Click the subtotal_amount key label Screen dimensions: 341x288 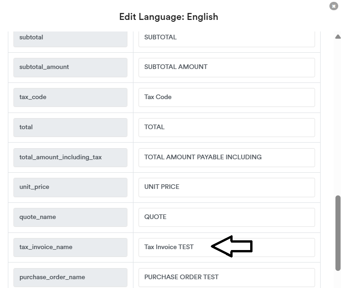pyautogui.click(x=70, y=67)
